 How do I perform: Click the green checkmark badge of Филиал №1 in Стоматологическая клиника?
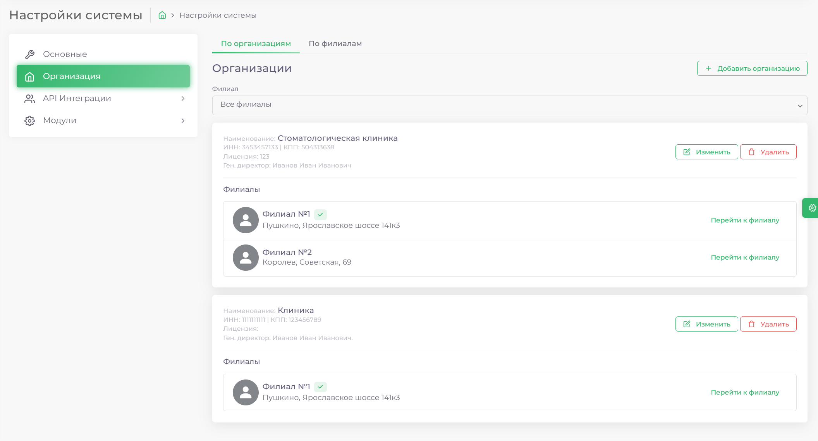pyautogui.click(x=320, y=214)
